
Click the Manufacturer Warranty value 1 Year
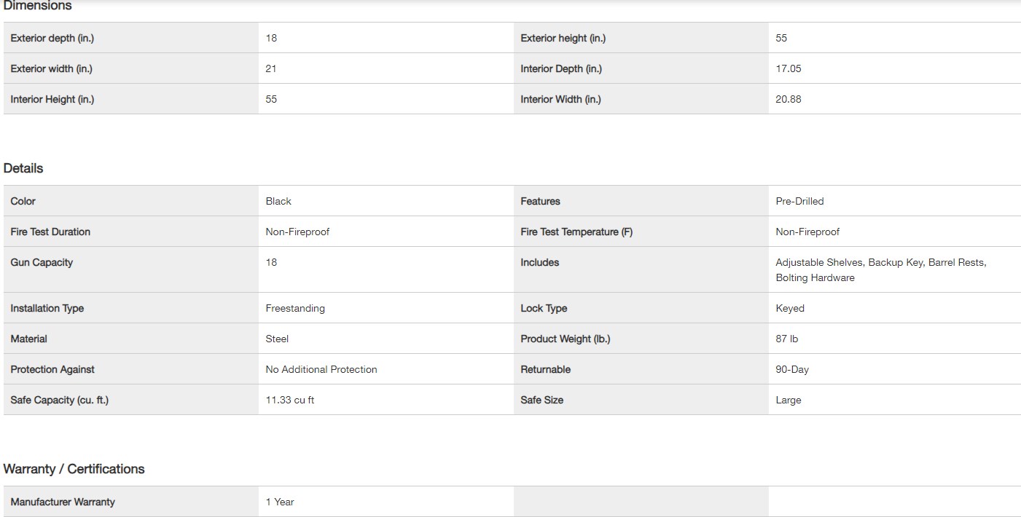pyautogui.click(x=280, y=502)
